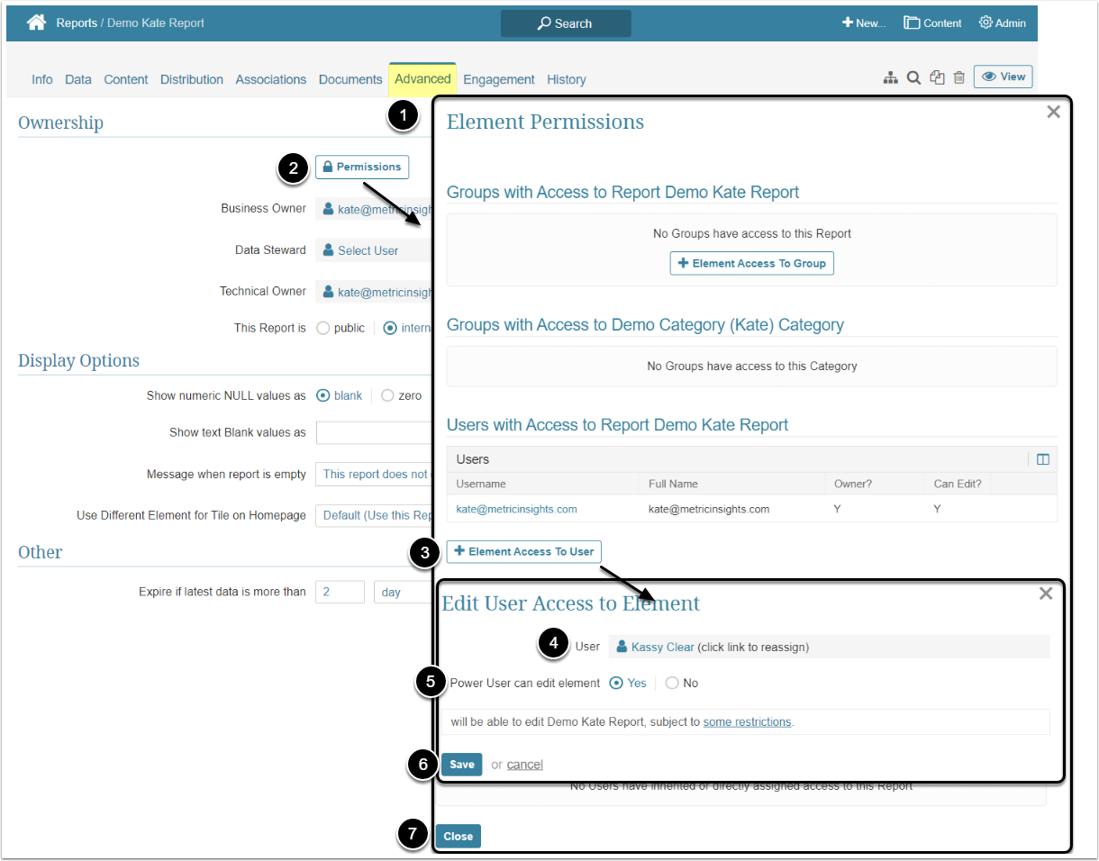The height and width of the screenshot is (861, 1099).
Task: Open Business Owner user selector
Action: click(374, 209)
